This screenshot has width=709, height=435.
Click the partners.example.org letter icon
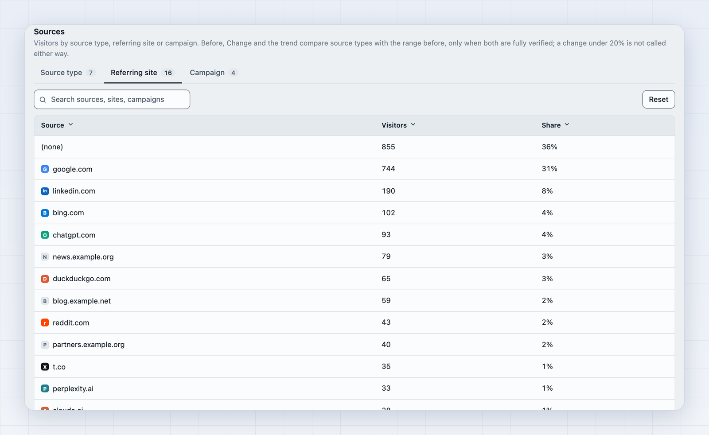pos(45,345)
